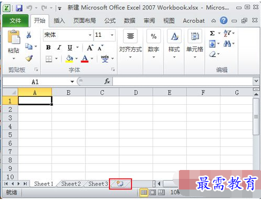
Task: Open Font Color dropdown arrow
Action: point(92,58)
